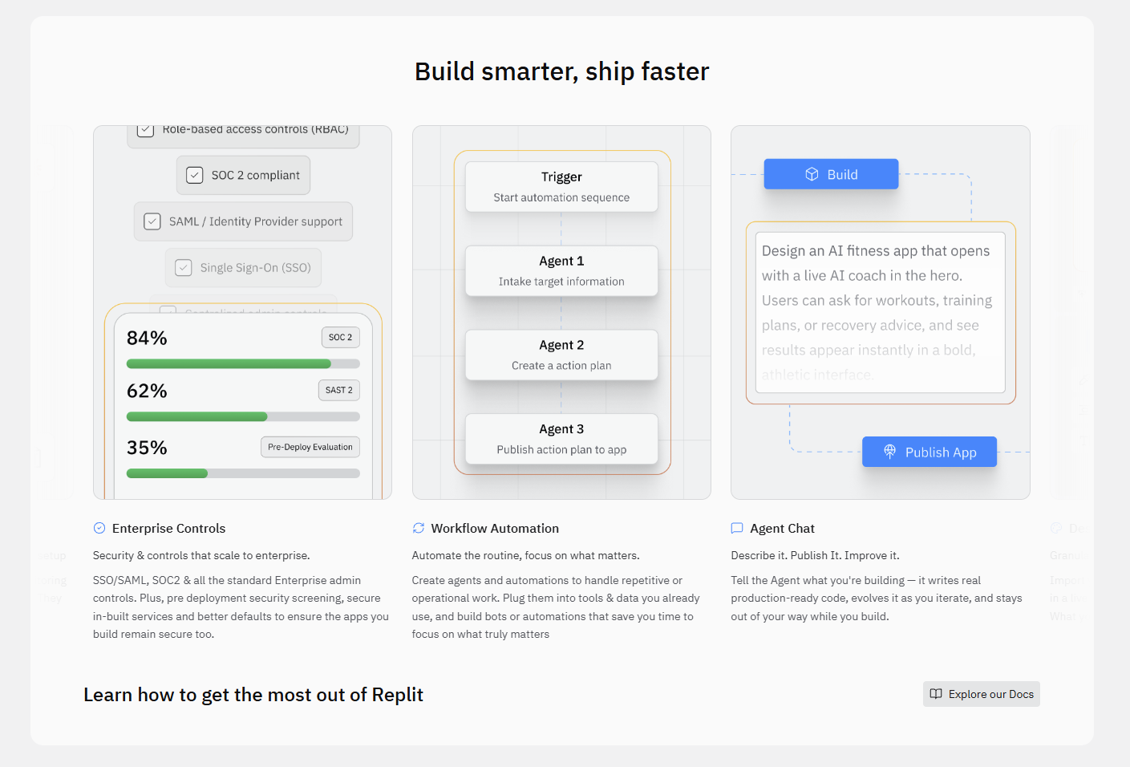The height and width of the screenshot is (767, 1130).
Task: Click the Workflow Automation refresh icon
Action: (x=419, y=528)
